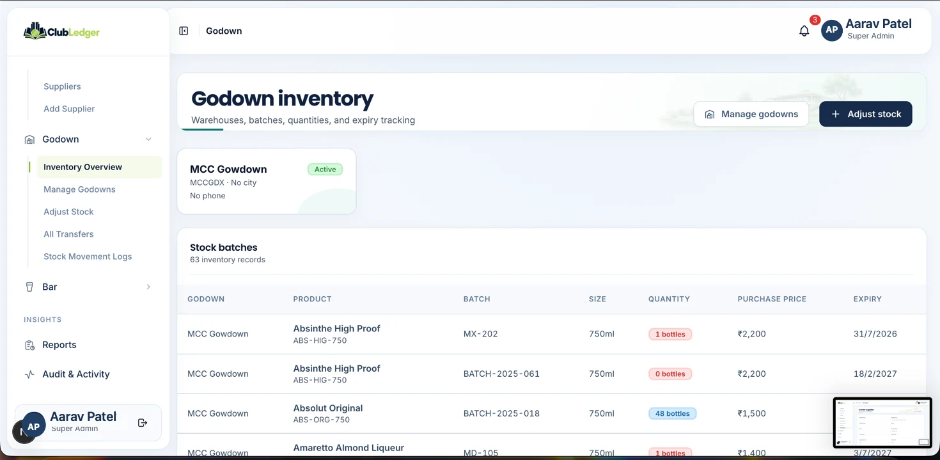Open Stock Movement Logs in the sidebar
Viewport: 940px width, 460px height.
[x=88, y=257]
